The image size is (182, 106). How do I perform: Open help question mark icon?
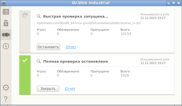click(x=6, y=99)
